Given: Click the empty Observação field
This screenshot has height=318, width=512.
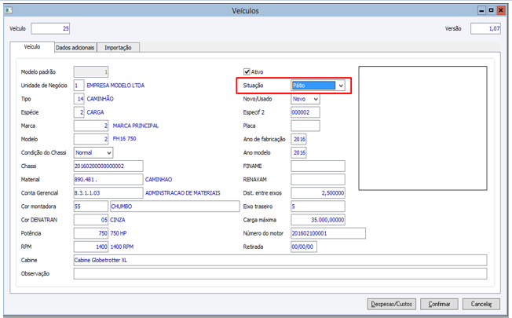Looking at the screenshot, I should pyautogui.click(x=280, y=273).
